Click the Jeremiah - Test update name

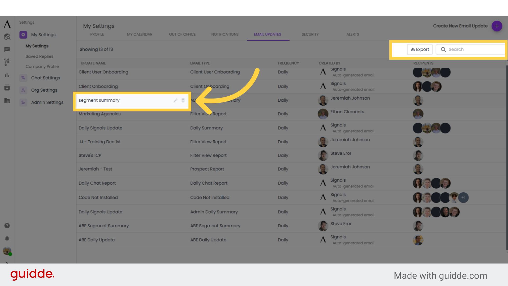coord(95,169)
